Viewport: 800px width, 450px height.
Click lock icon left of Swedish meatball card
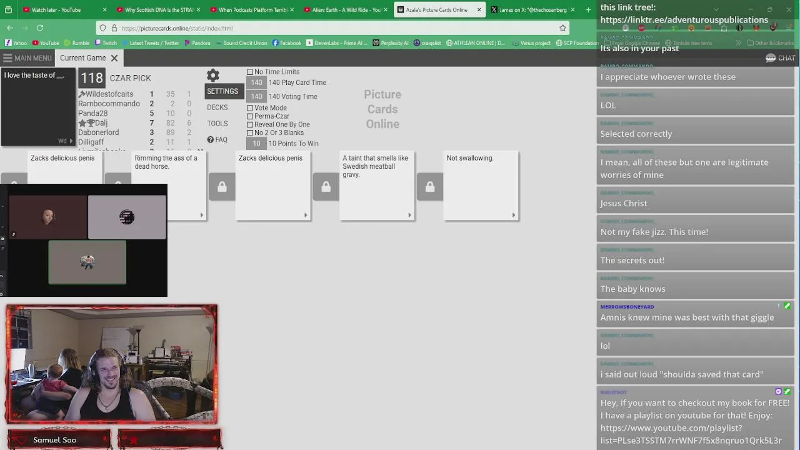pyautogui.click(x=326, y=187)
